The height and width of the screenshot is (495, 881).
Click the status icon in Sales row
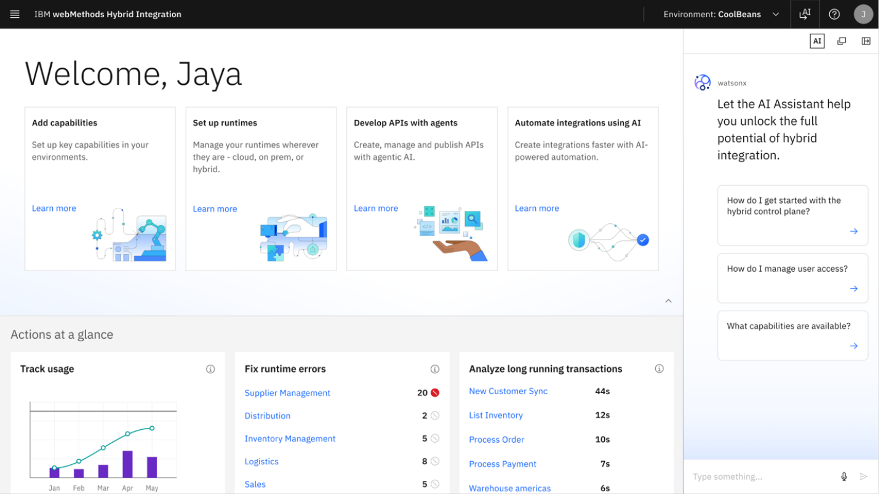435,485
